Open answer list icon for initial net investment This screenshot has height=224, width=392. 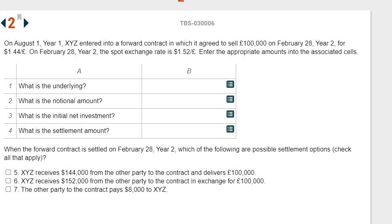pos(230,114)
